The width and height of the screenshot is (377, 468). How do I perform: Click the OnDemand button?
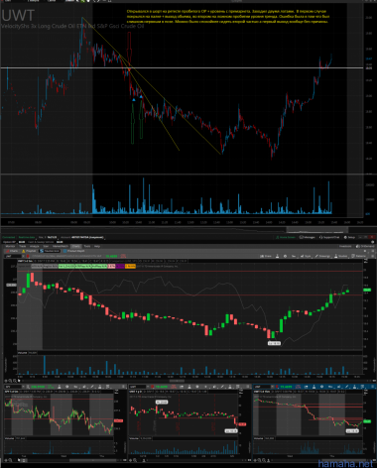pos(366,246)
